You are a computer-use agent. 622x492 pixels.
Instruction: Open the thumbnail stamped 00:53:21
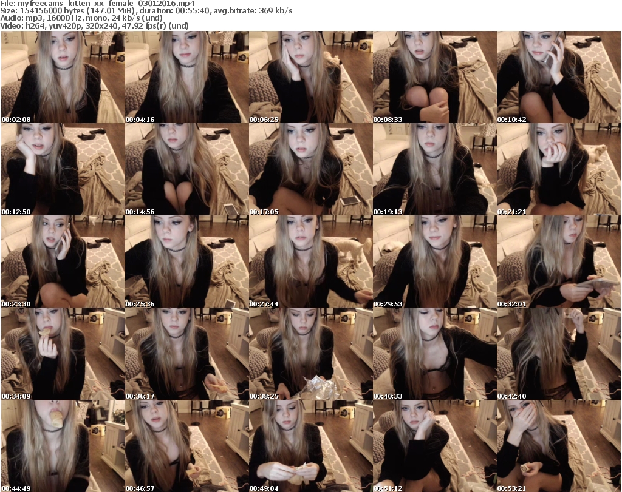coord(559,446)
